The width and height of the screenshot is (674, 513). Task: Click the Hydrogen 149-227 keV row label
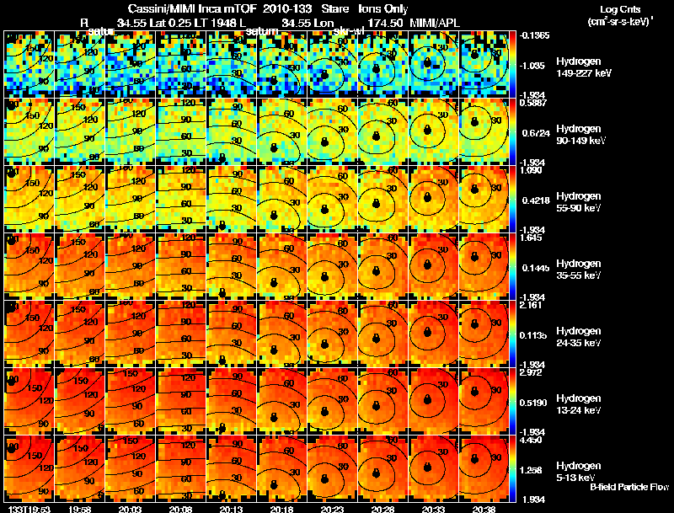point(583,67)
